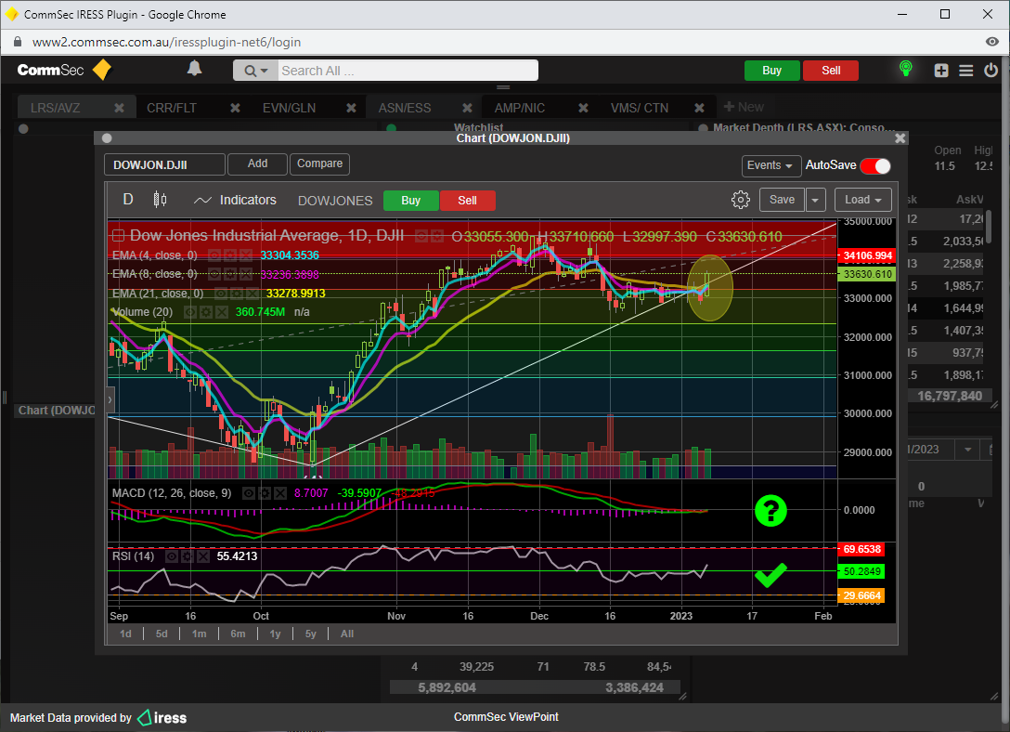
Task: Open chart settings gear icon
Action: 740,200
